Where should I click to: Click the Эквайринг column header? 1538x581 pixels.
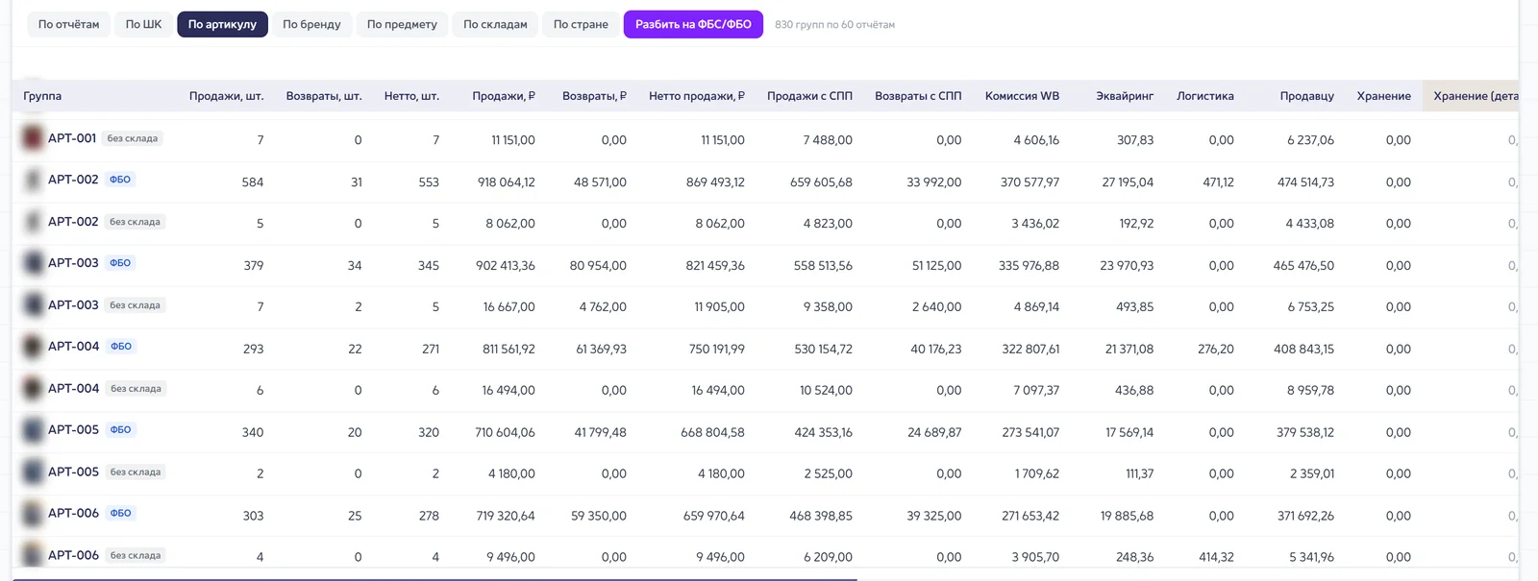(1125, 96)
